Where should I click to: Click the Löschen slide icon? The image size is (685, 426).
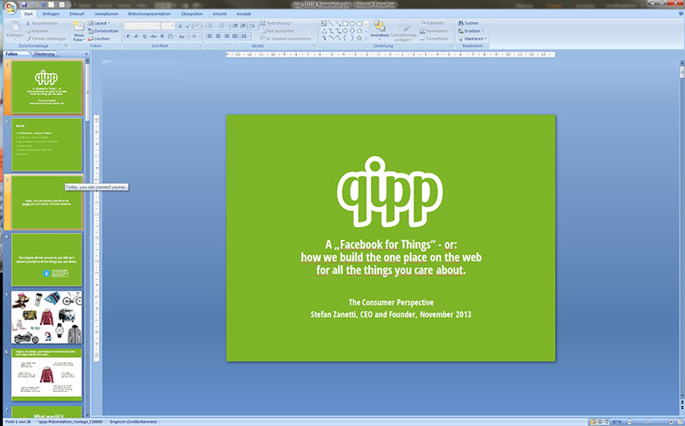99,39
